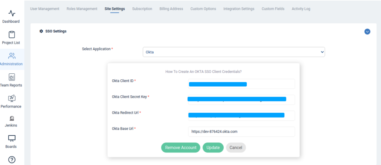Click the Cancel button
This screenshot has width=381, height=165.
[236, 148]
